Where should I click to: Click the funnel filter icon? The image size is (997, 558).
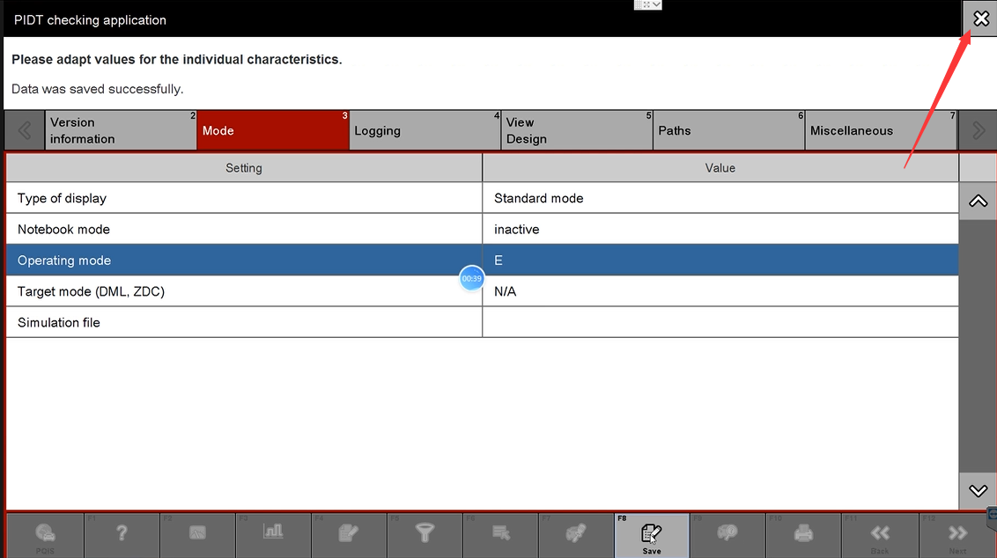(425, 533)
